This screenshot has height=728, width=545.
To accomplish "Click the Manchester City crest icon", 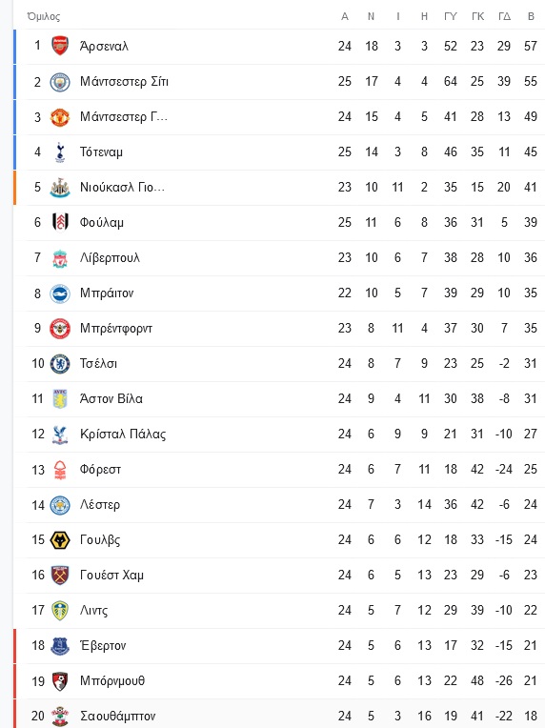I will (x=60, y=82).
